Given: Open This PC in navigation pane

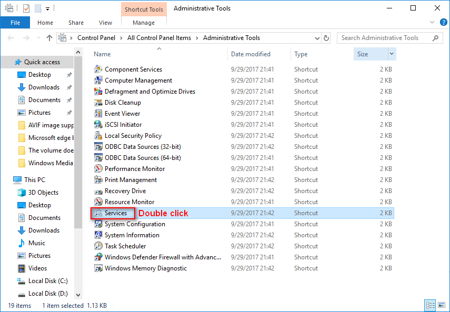Looking at the screenshot, I should coord(35,180).
